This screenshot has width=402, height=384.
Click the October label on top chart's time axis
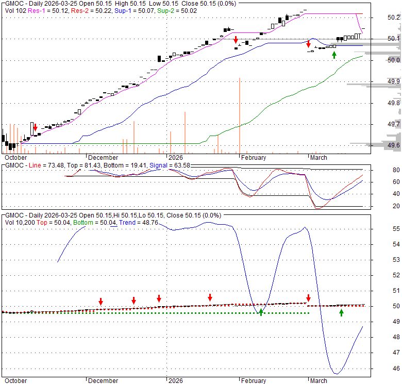[x=15, y=158]
